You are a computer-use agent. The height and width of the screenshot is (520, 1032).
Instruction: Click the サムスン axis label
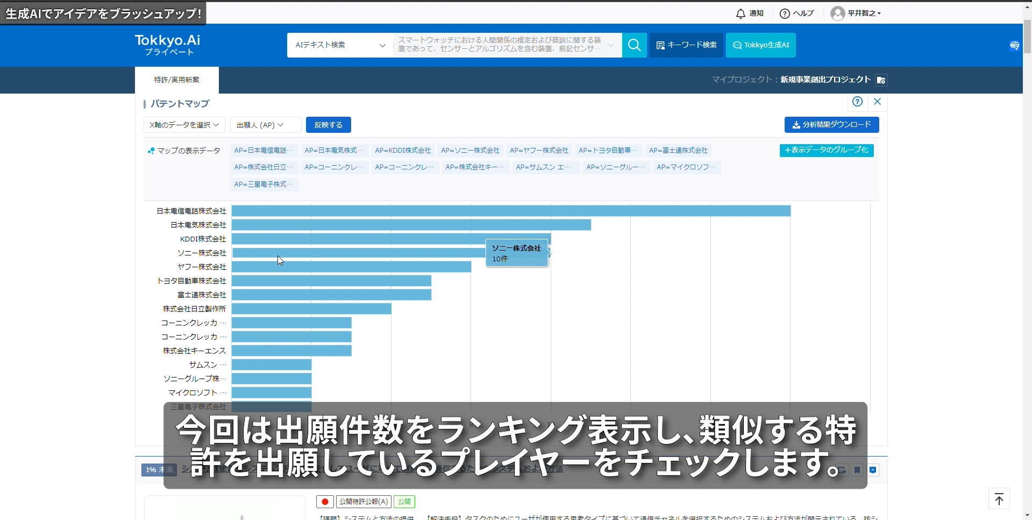(x=208, y=365)
